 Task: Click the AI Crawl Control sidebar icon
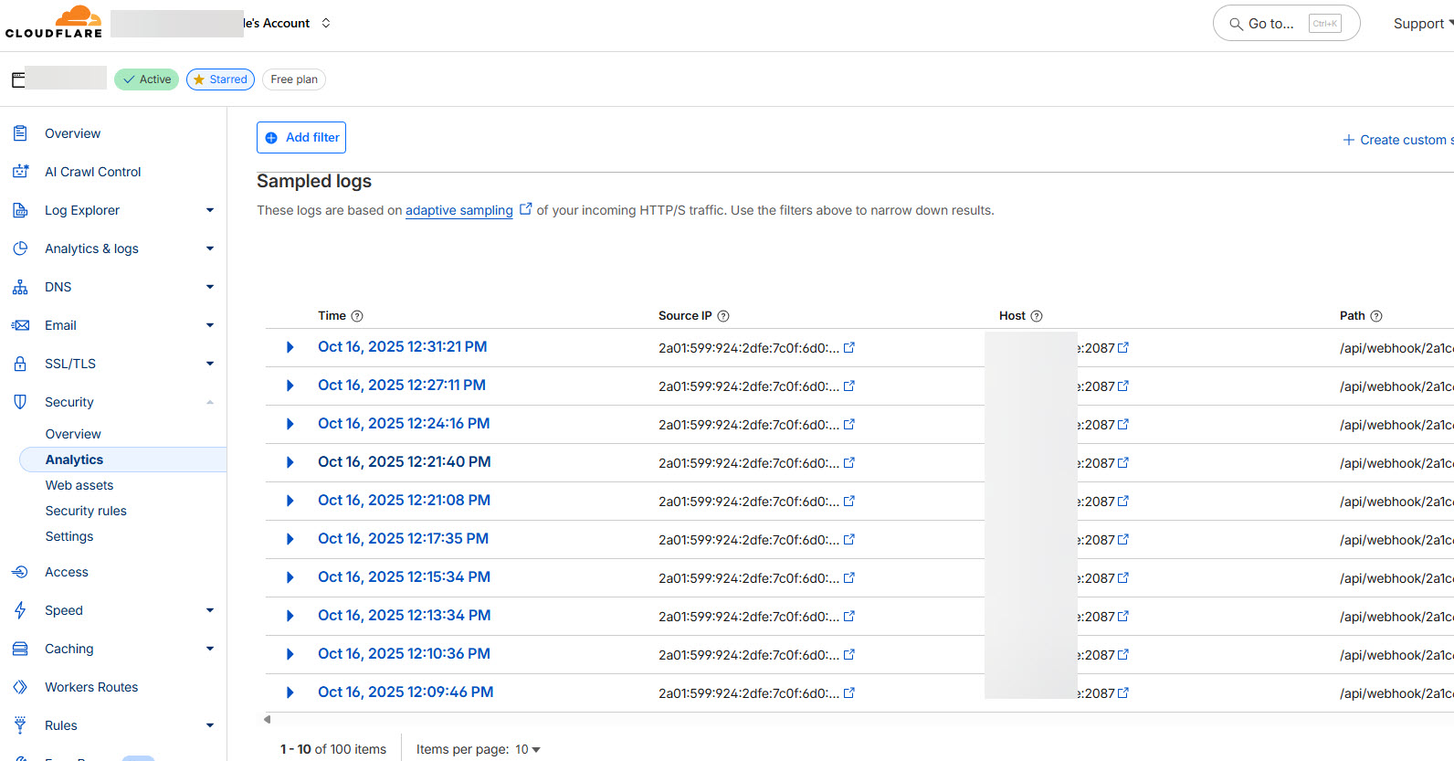pyautogui.click(x=20, y=172)
